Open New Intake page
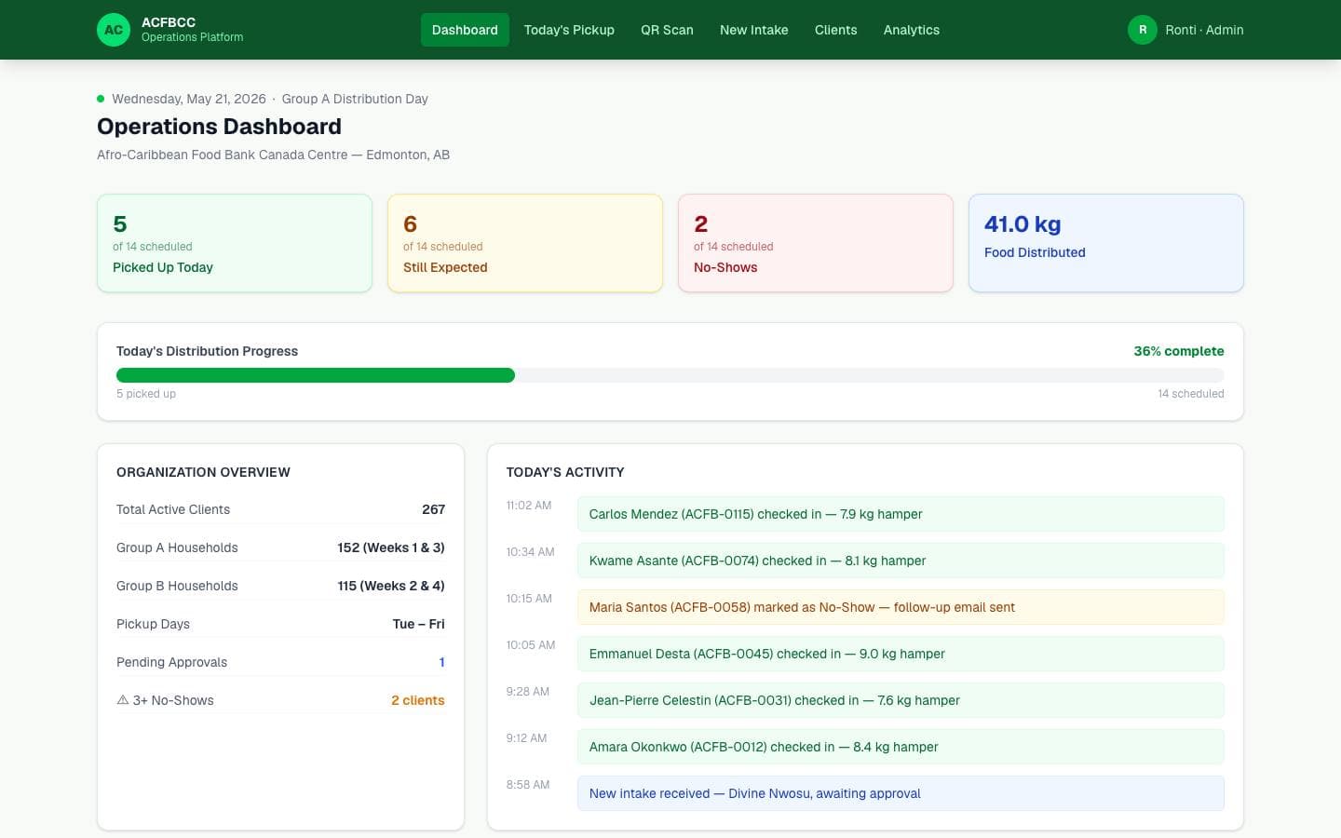Image resolution: width=1341 pixels, height=838 pixels. [754, 30]
